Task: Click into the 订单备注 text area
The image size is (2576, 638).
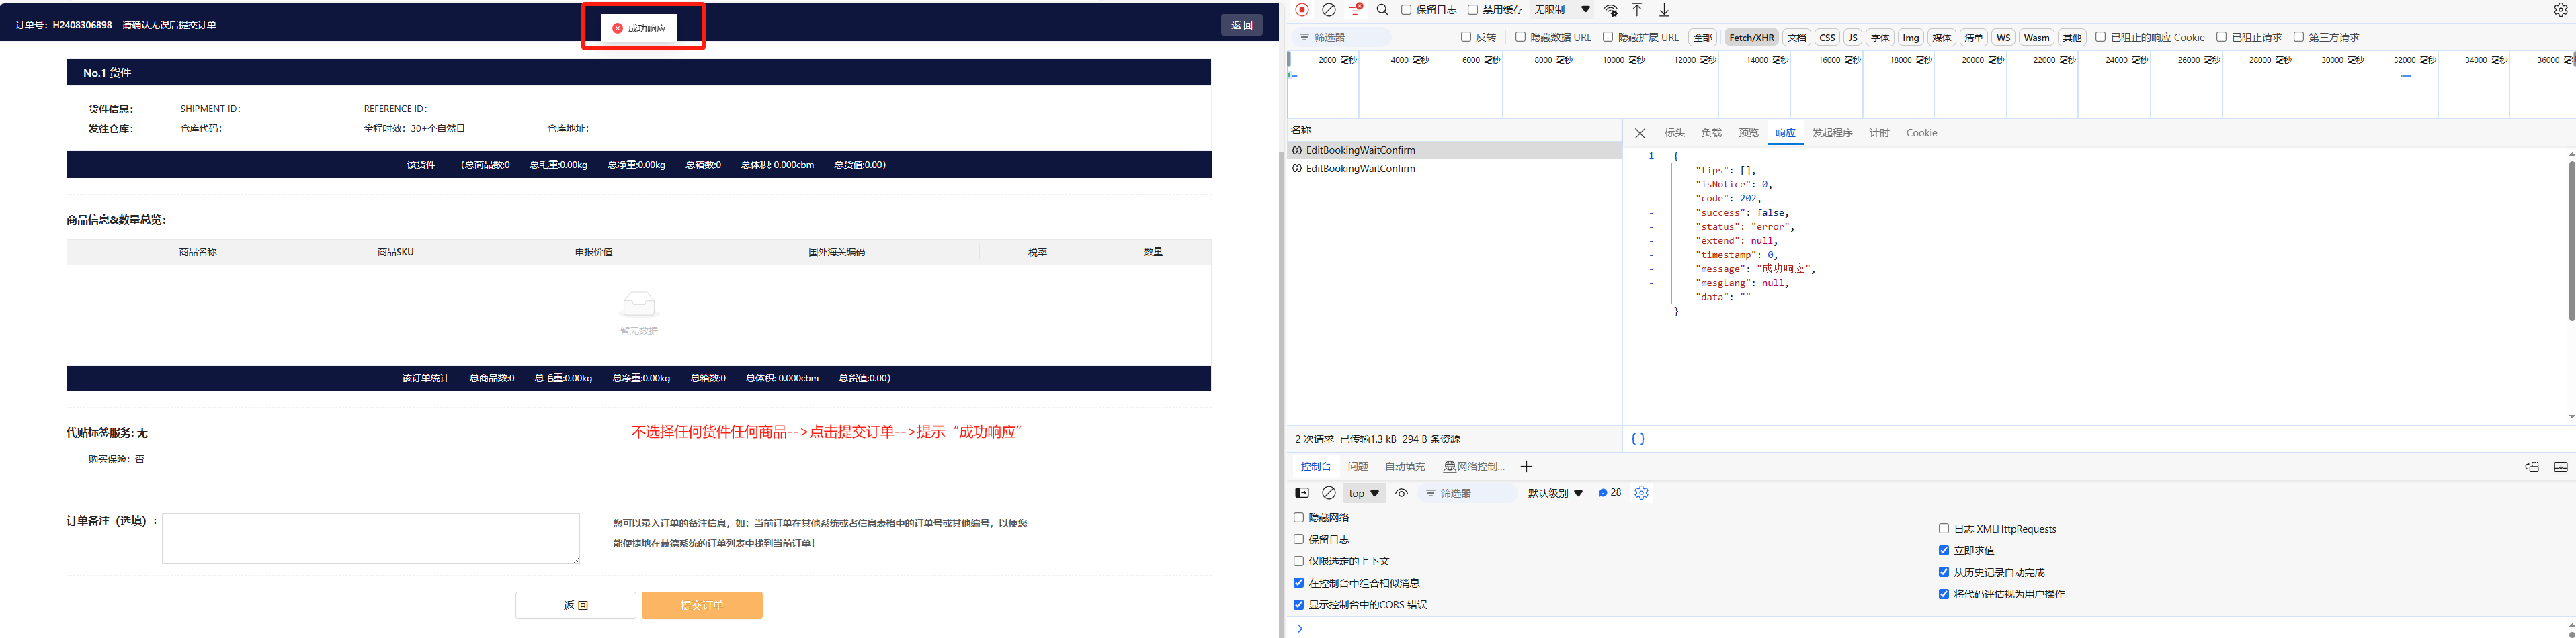Action: 370,538
